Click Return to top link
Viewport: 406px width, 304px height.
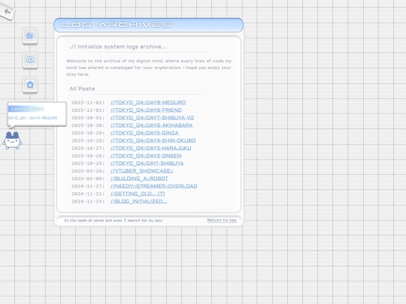(222, 220)
